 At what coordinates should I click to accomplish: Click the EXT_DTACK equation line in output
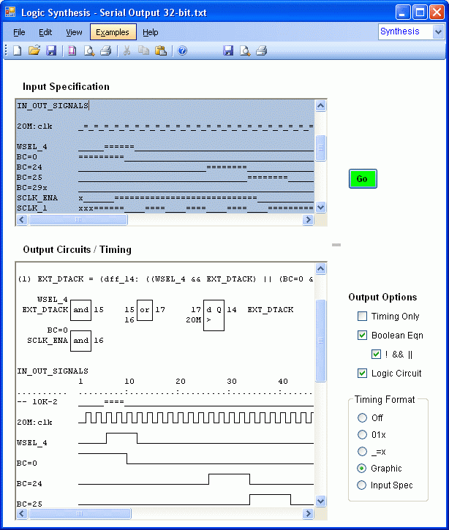(x=165, y=279)
